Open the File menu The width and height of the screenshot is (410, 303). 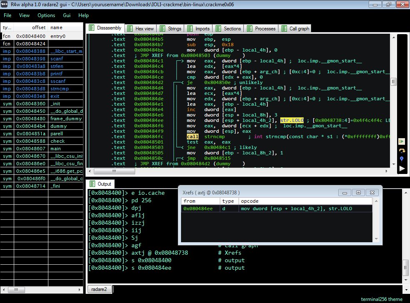(8, 15)
